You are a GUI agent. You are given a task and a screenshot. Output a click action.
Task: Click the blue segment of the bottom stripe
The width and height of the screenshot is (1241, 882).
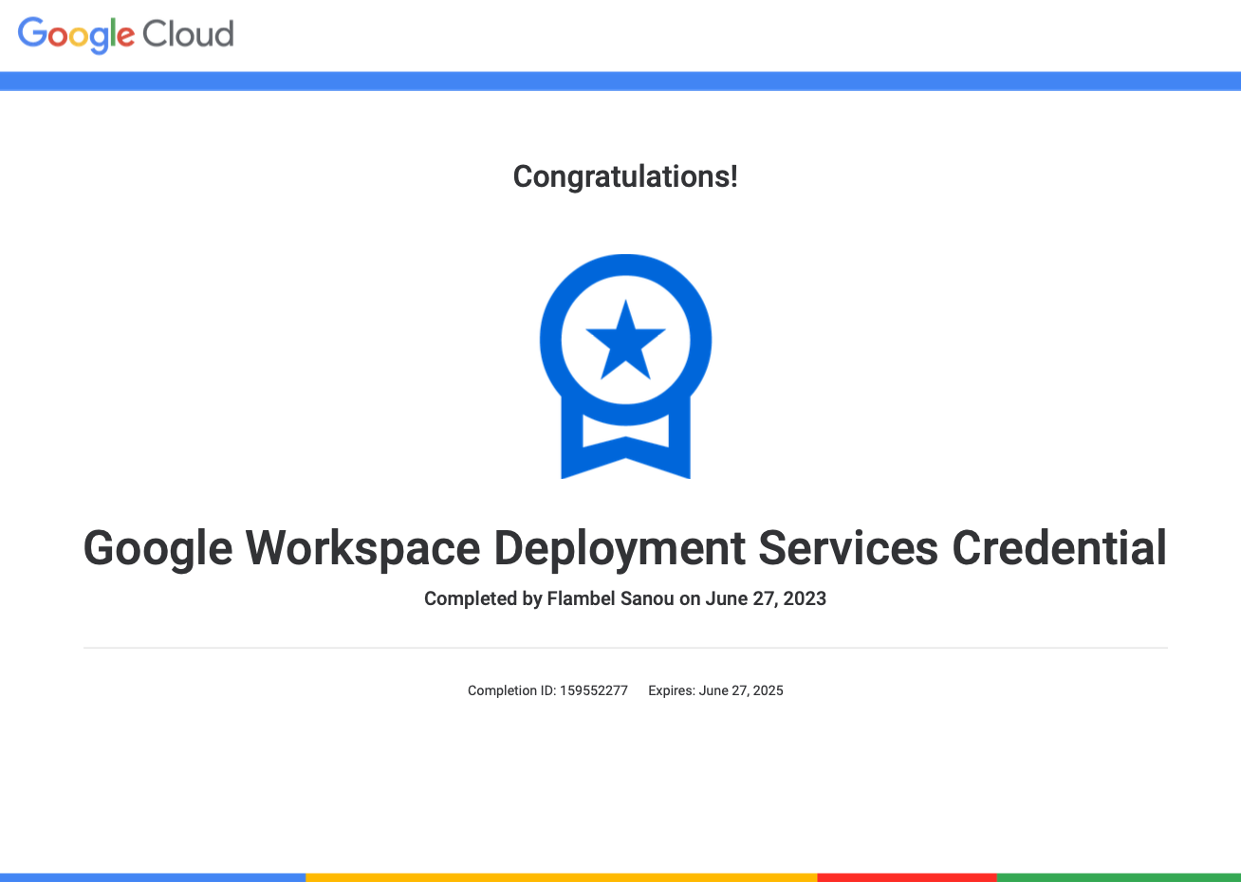click(x=152, y=877)
